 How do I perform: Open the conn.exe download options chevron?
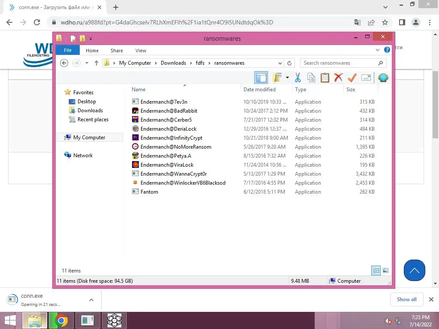click(91, 300)
